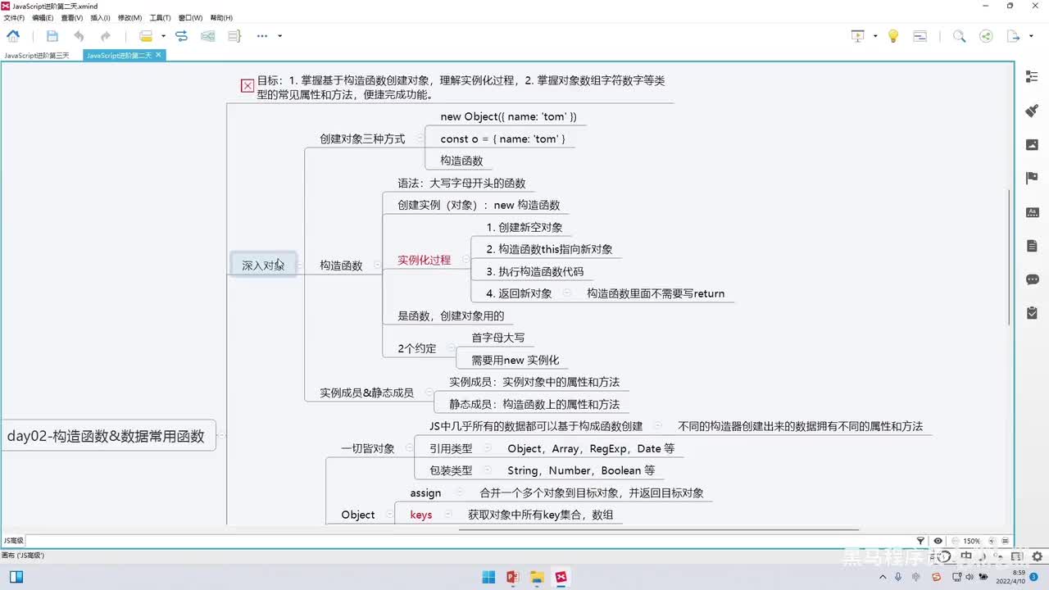Open the 查看(V) menu
This screenshot has height=590, width=1049.
(x=72, y=17)
